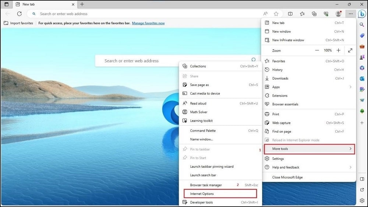Screen dimensions: 368x207
Task: Open Downloads from the menu
Action: tap(308, 78)
